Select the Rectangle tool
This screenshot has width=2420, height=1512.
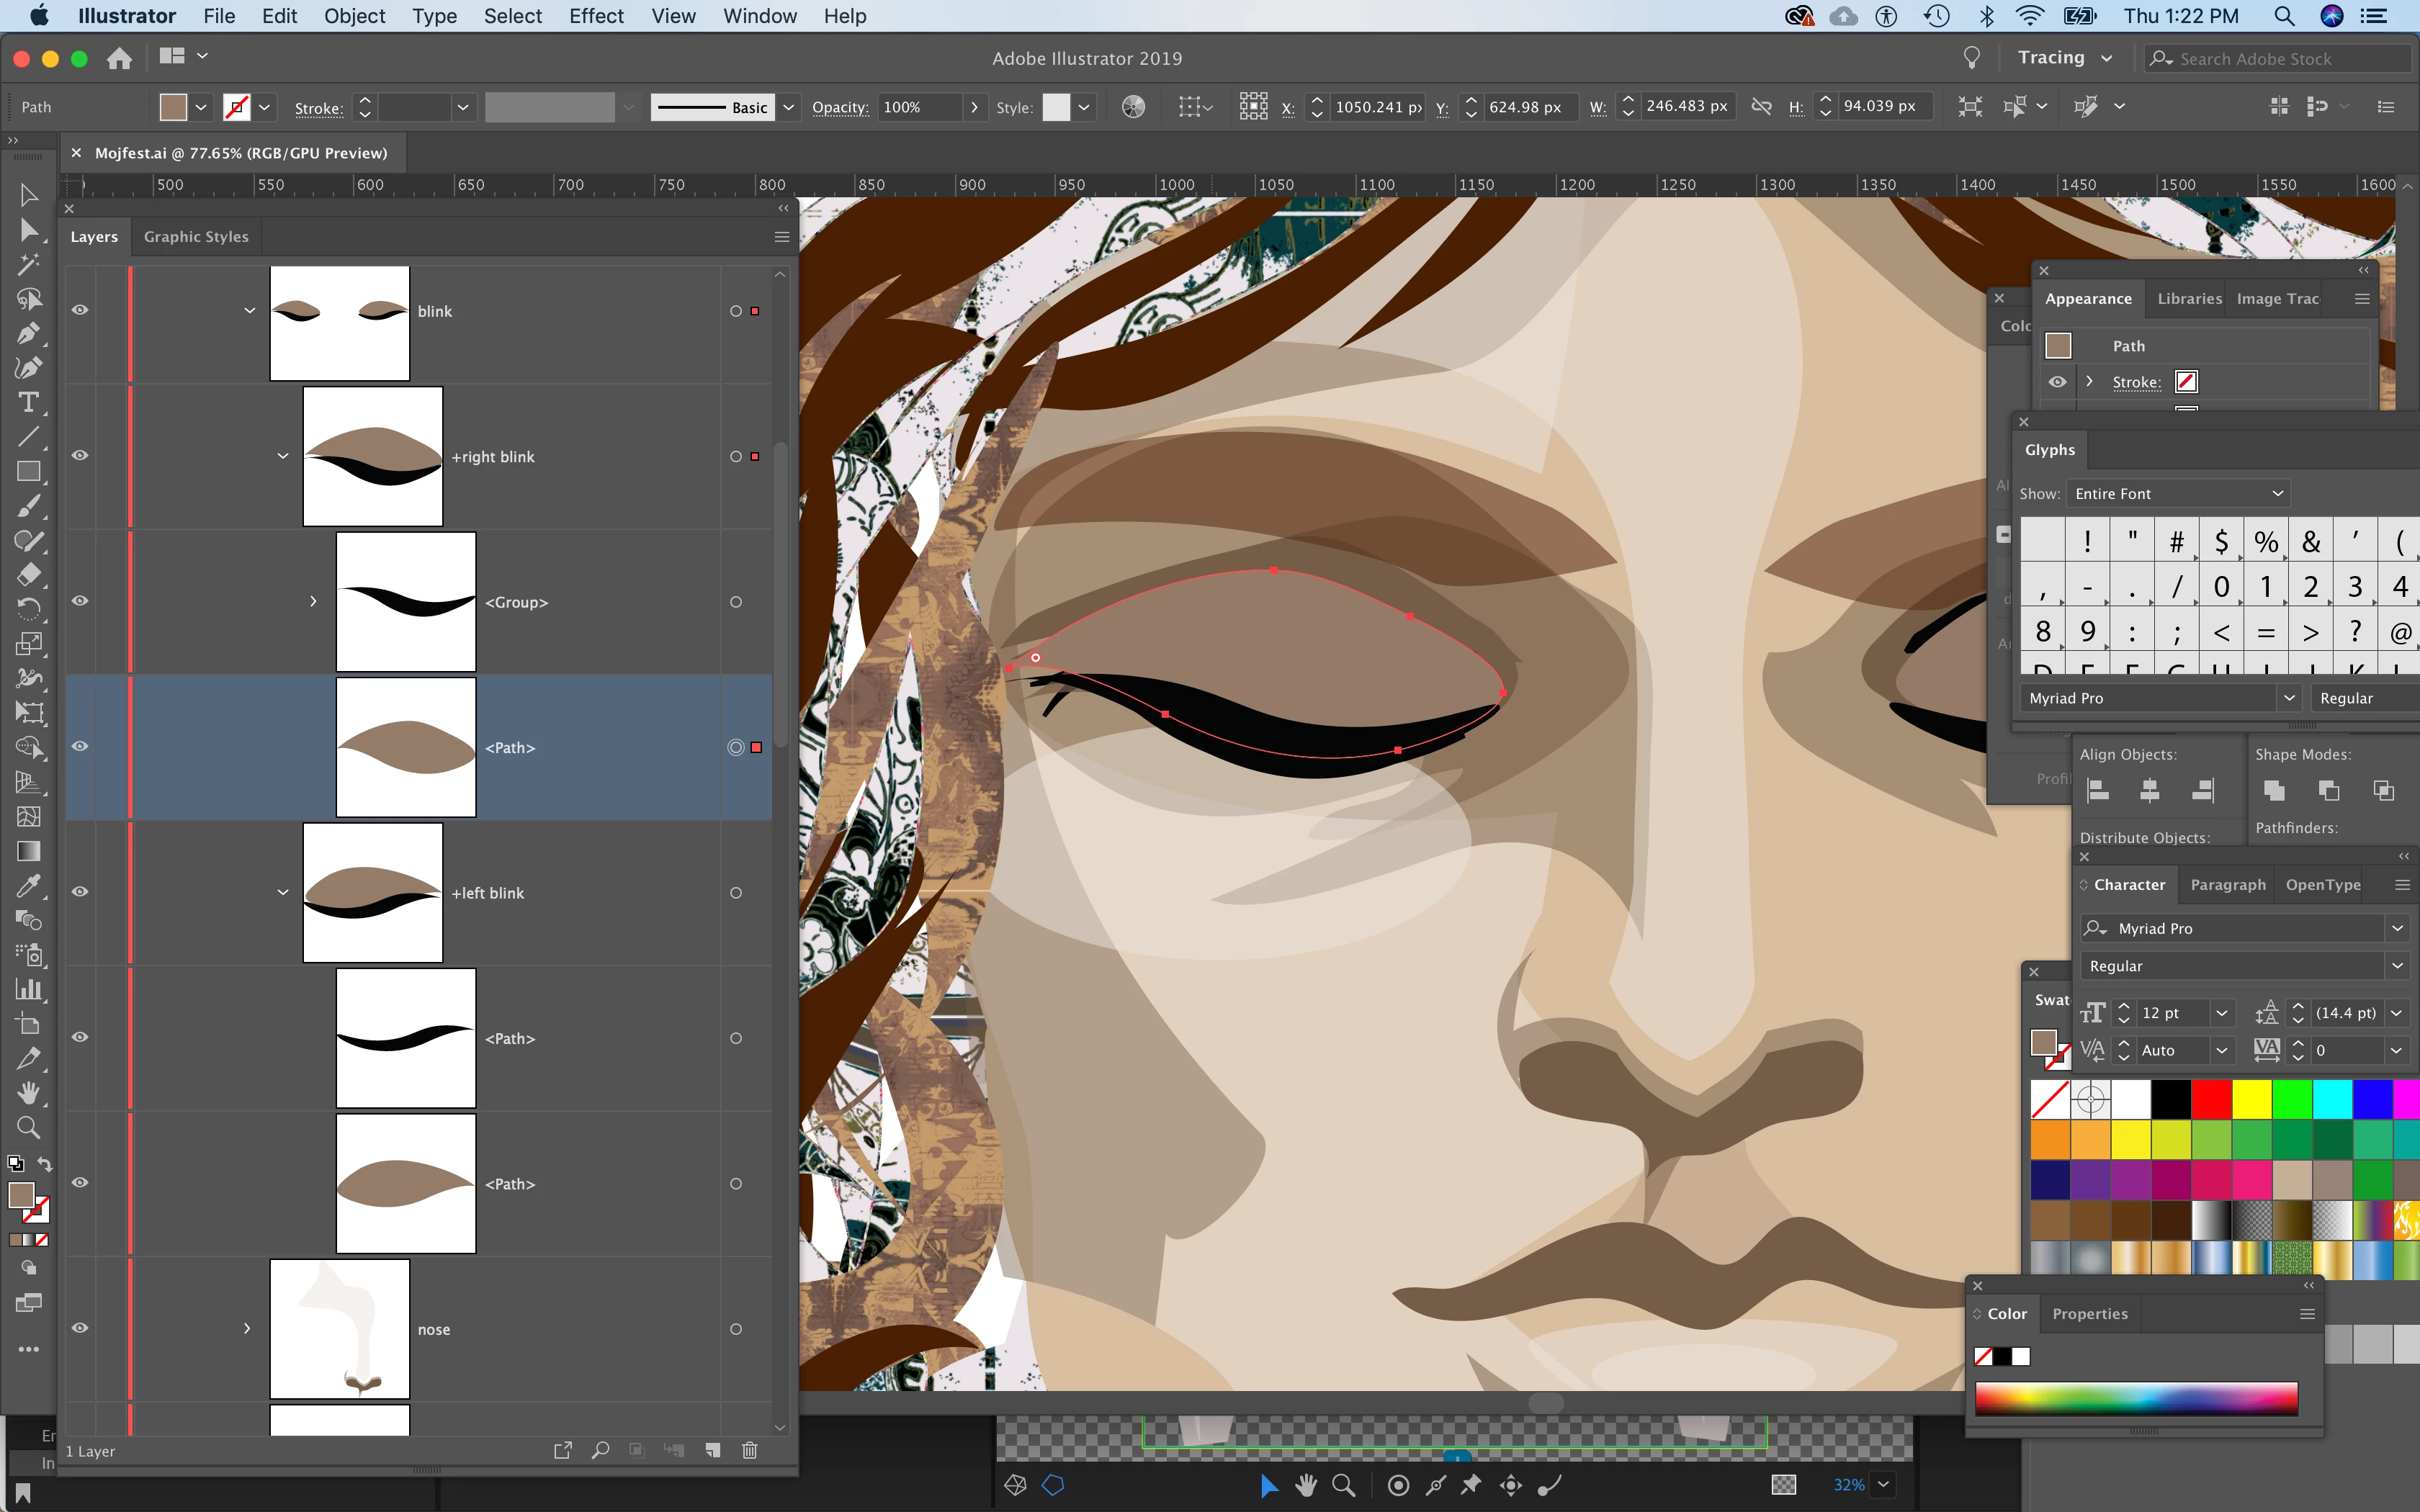[28, 471]
